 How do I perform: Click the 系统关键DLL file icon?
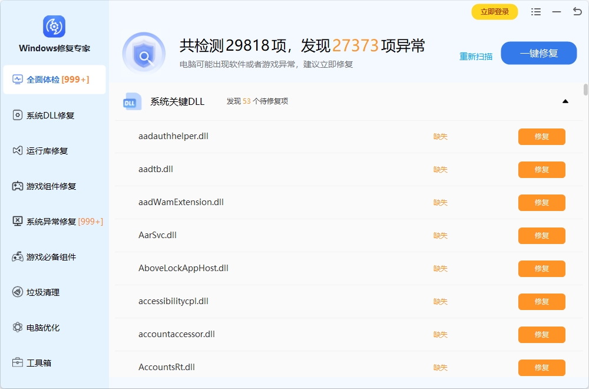click(132, 101)
